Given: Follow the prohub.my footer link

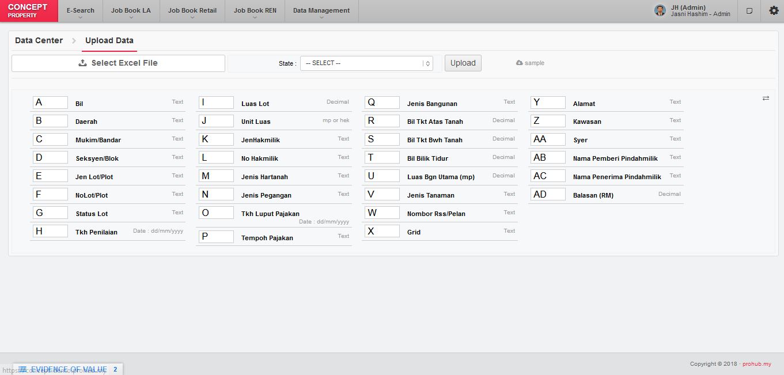Looking at the screenshot, I should click(x=756, y=364).
